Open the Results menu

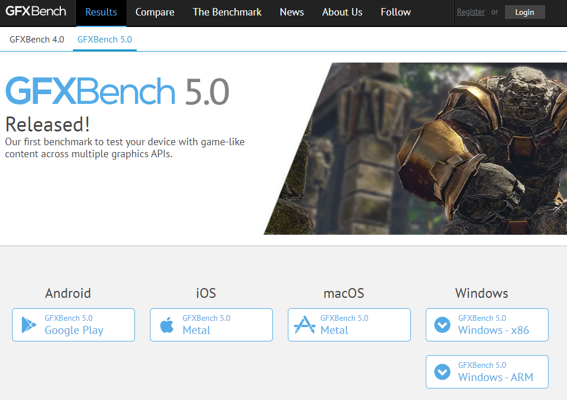pyautogui.click(x=101, y=13)
